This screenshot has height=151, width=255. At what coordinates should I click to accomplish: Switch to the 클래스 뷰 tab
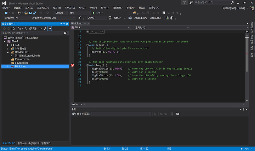click(22, 143)
